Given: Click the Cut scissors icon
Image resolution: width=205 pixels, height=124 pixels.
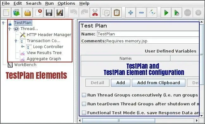Looking at the screenshot, I should [x=95, y=13].
